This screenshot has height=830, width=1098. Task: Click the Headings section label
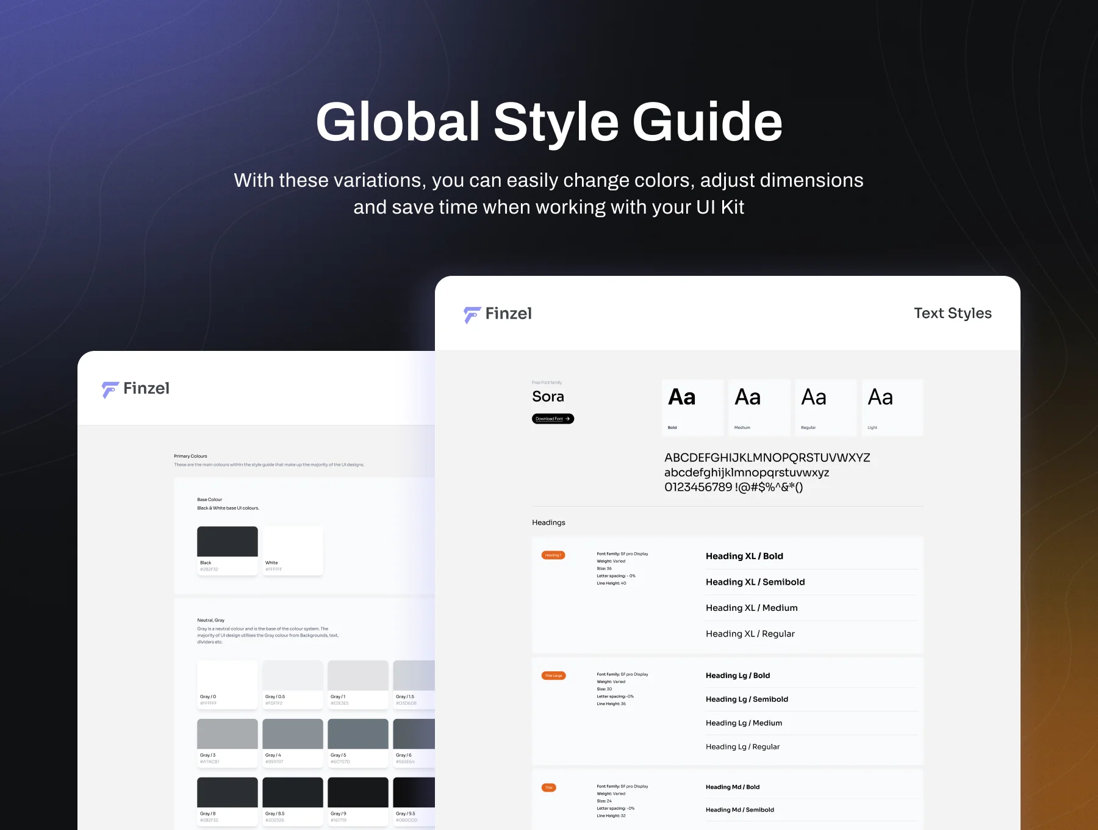tap(548, 522)
